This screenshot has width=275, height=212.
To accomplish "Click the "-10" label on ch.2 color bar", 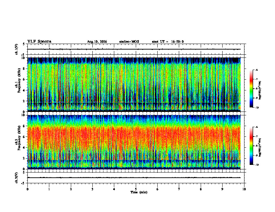I will coord(257,165).
